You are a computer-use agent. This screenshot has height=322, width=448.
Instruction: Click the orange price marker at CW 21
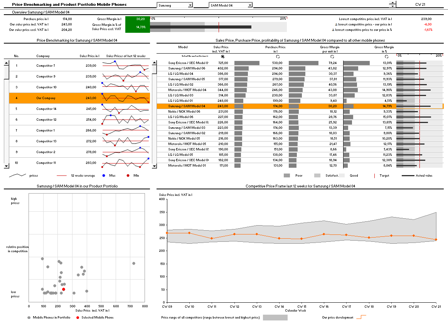436,239
